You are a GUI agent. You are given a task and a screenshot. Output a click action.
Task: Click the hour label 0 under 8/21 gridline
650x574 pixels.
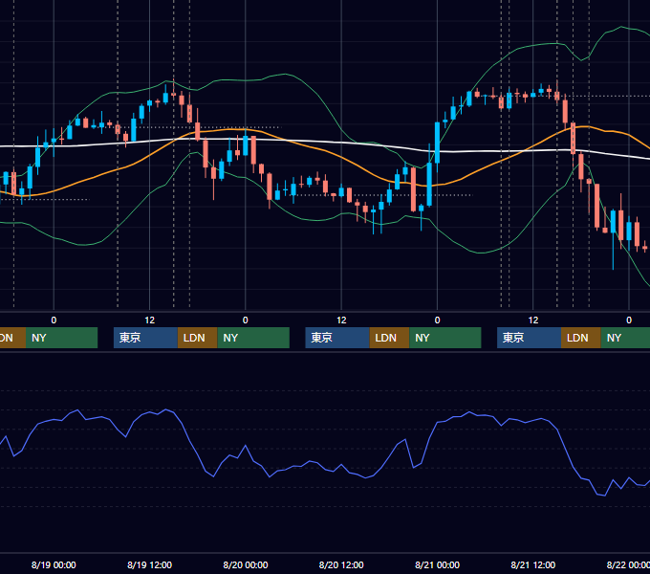click(438, 320)
